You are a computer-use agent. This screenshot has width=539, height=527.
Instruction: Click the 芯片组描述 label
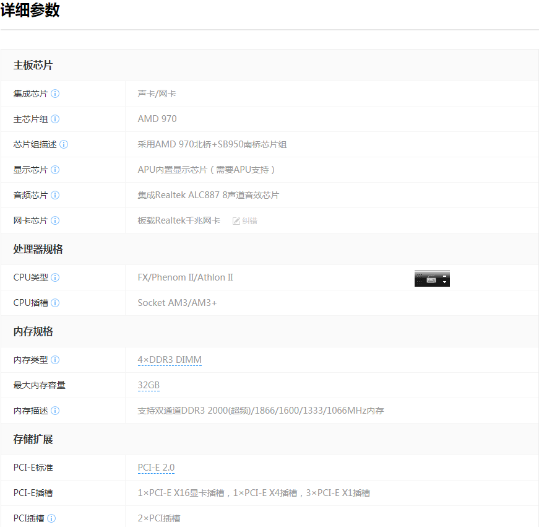[35, 144]
